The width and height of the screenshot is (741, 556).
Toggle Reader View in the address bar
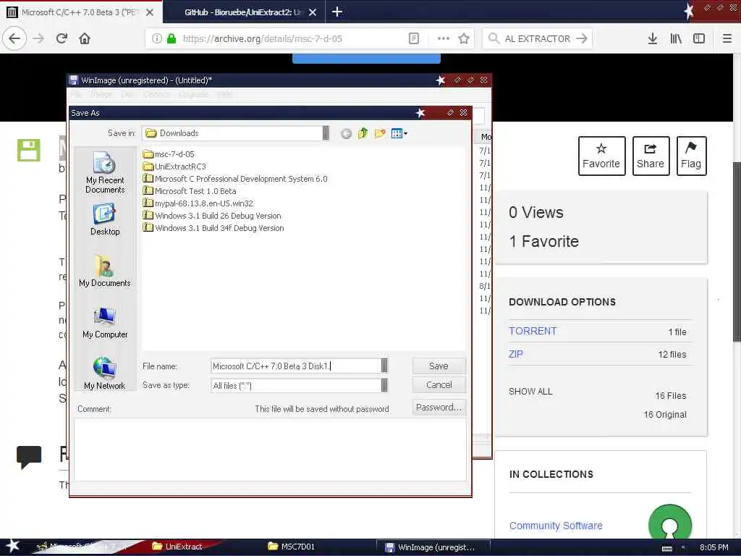pos(413,38)
